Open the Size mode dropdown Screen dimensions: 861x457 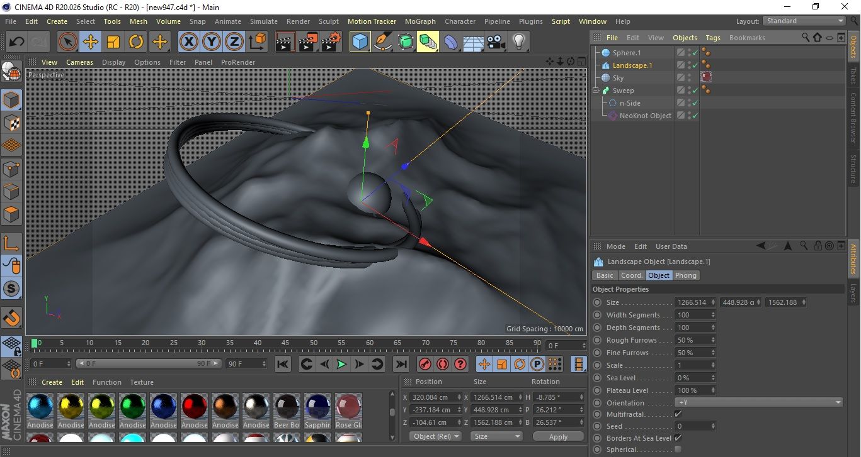click(x=497, y=436)
